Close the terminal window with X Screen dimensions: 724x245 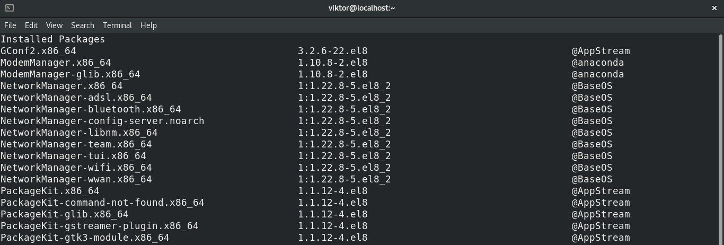point(714,8)
